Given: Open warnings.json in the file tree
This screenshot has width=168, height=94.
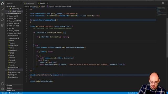Looking at the screenshot, I should 13,77.
